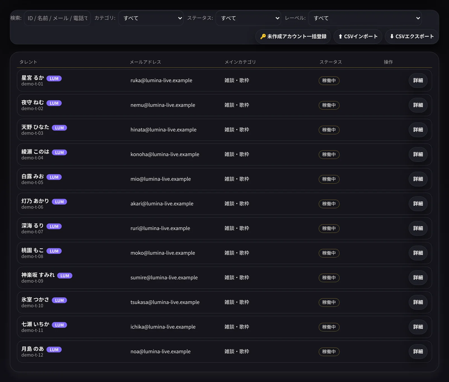Click 雑談・歌枠 category in 七瀬 いちか row
The height and width of the screenshot is (382, 449).
pos(237,327)
